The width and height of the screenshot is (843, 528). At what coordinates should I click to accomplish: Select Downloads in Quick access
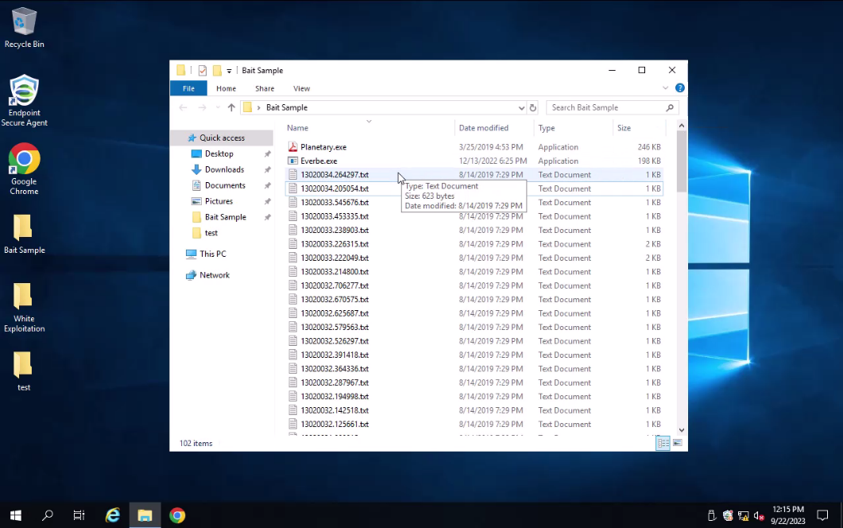pos(224,169)
